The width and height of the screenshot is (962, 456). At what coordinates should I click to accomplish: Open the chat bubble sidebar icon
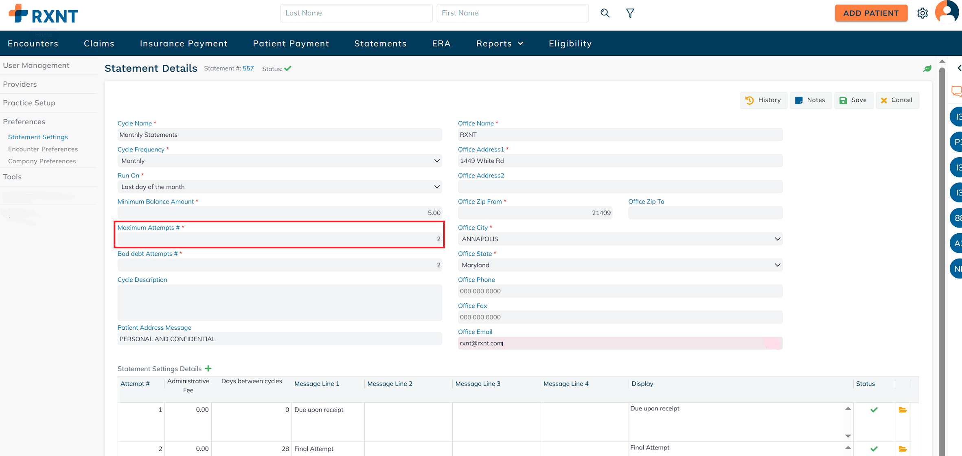pyautogui.click(x=956, y=91)
